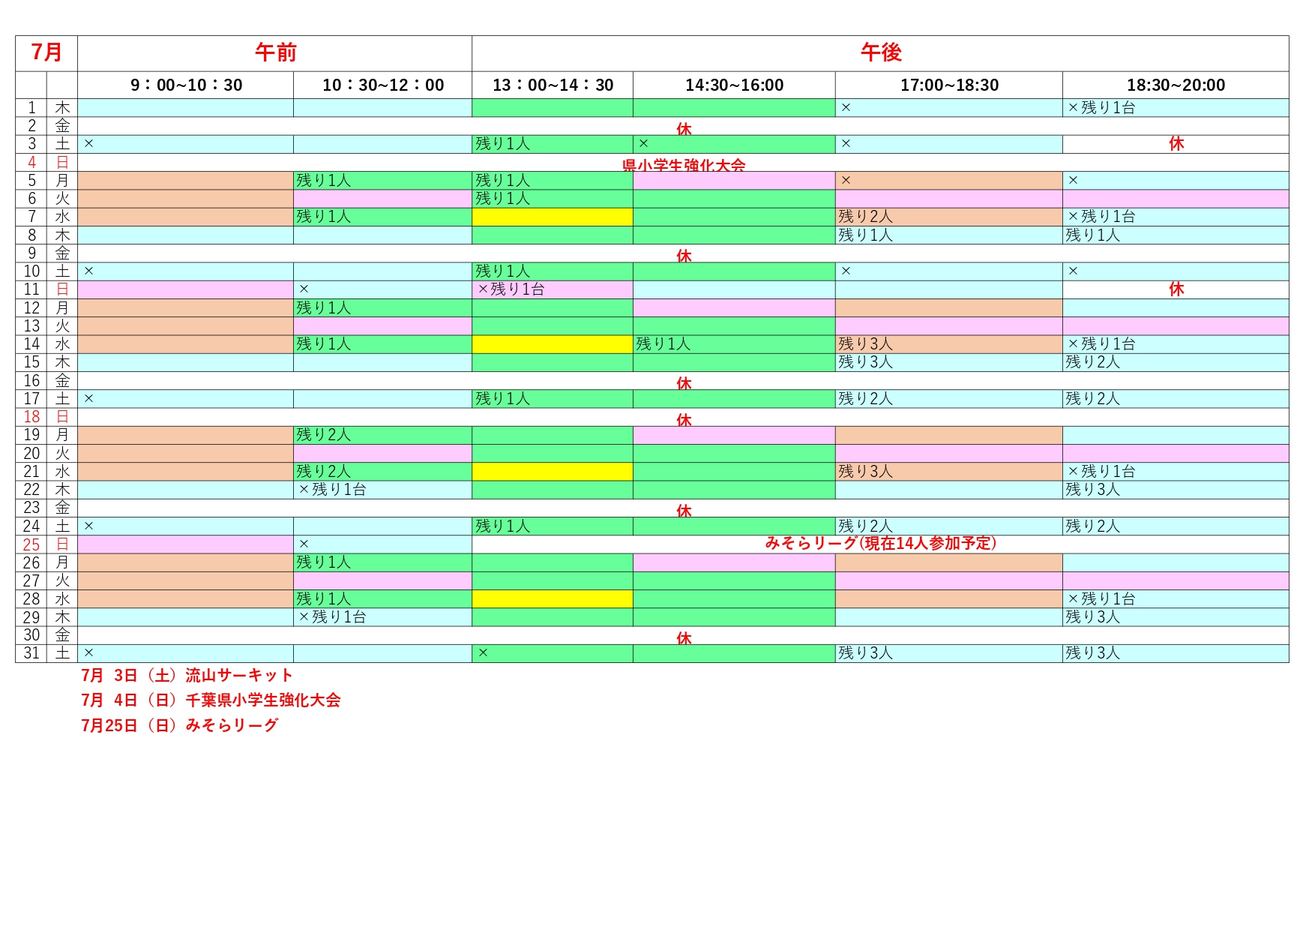Click the footnote 7月 4日(日)千葉県小学生強化大会
The width and height of the screenshot is (1315, 930).
pos(211,700)
